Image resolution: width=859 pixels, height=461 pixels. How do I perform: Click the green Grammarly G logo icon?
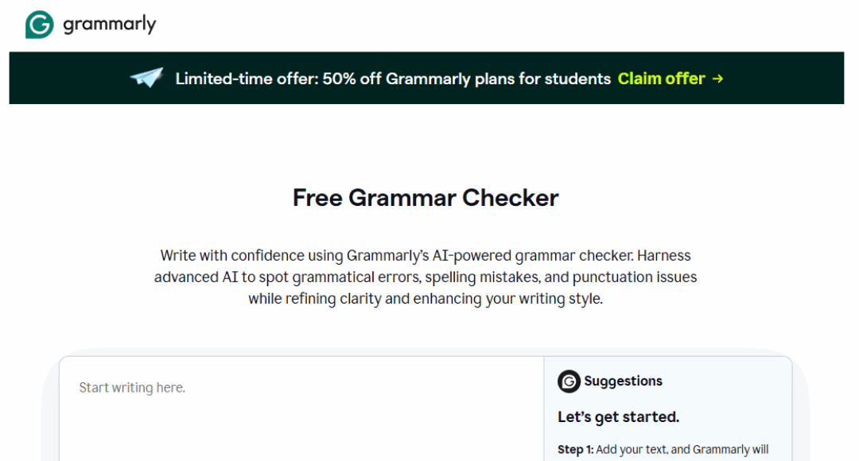pyautogui.click(x=39, y=25)
